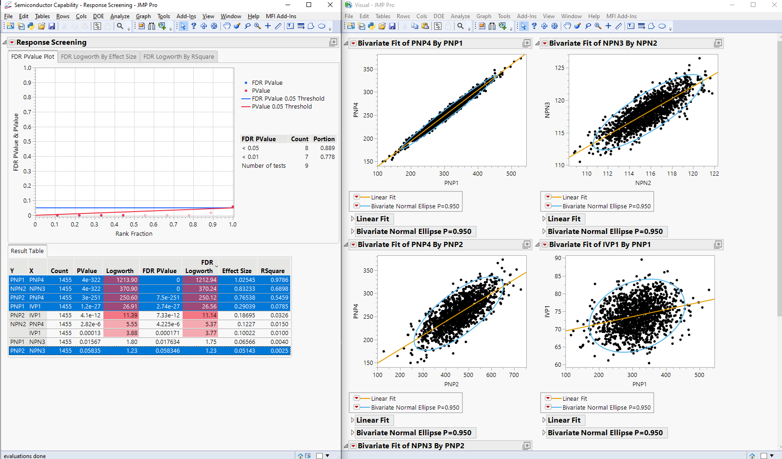
Task: Select the Brush tool in the Visual window toolbar
Action: [577, 26]
